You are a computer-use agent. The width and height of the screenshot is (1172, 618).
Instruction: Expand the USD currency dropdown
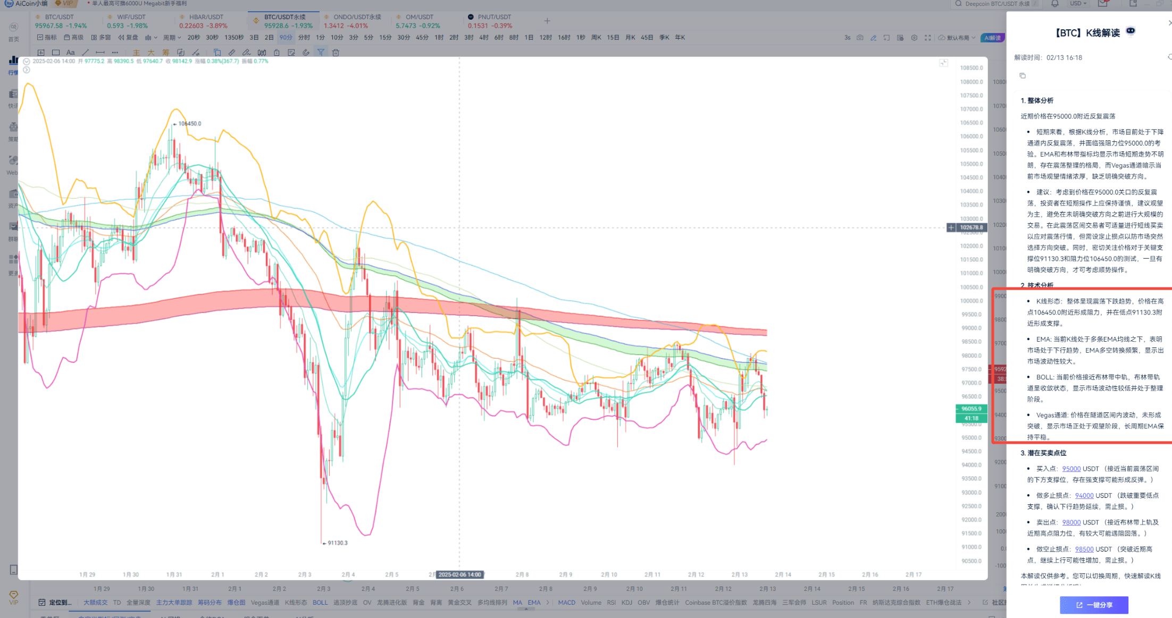tap(1078, 4)
